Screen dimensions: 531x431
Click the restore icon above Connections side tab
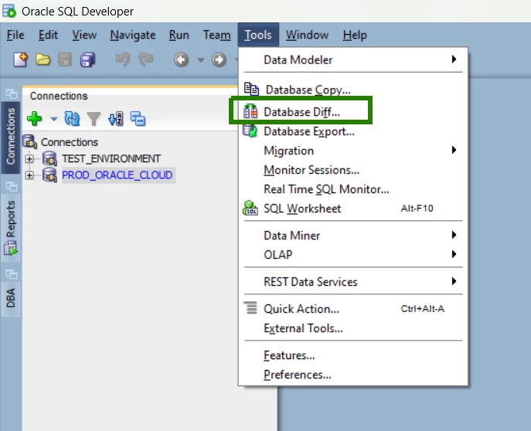coord(11,93)
